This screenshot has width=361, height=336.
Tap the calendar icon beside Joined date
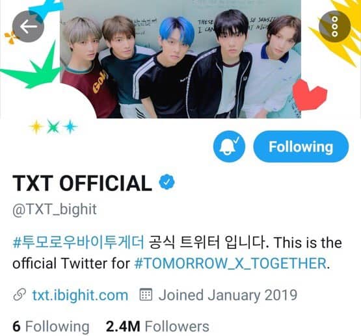click(146, 294)
